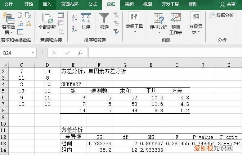Screen dimensions: 242x155
Task: Click the 差异源 header cell
Action: click(x=73, y=137)
